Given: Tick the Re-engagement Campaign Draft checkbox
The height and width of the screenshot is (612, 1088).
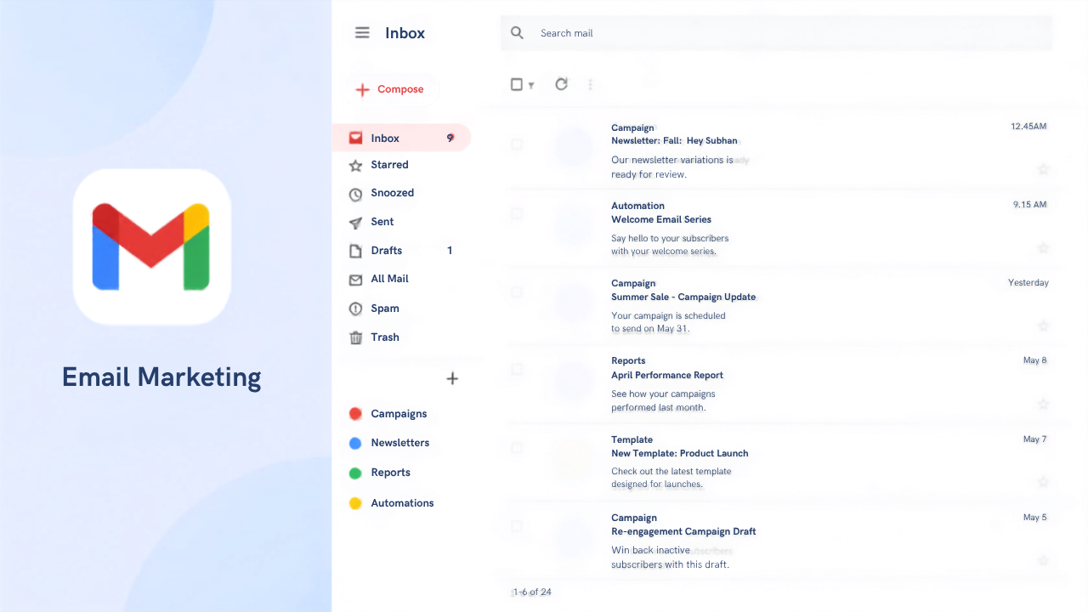Looking at the screenshot, I should pyautogui.click(x=516, y=526).
